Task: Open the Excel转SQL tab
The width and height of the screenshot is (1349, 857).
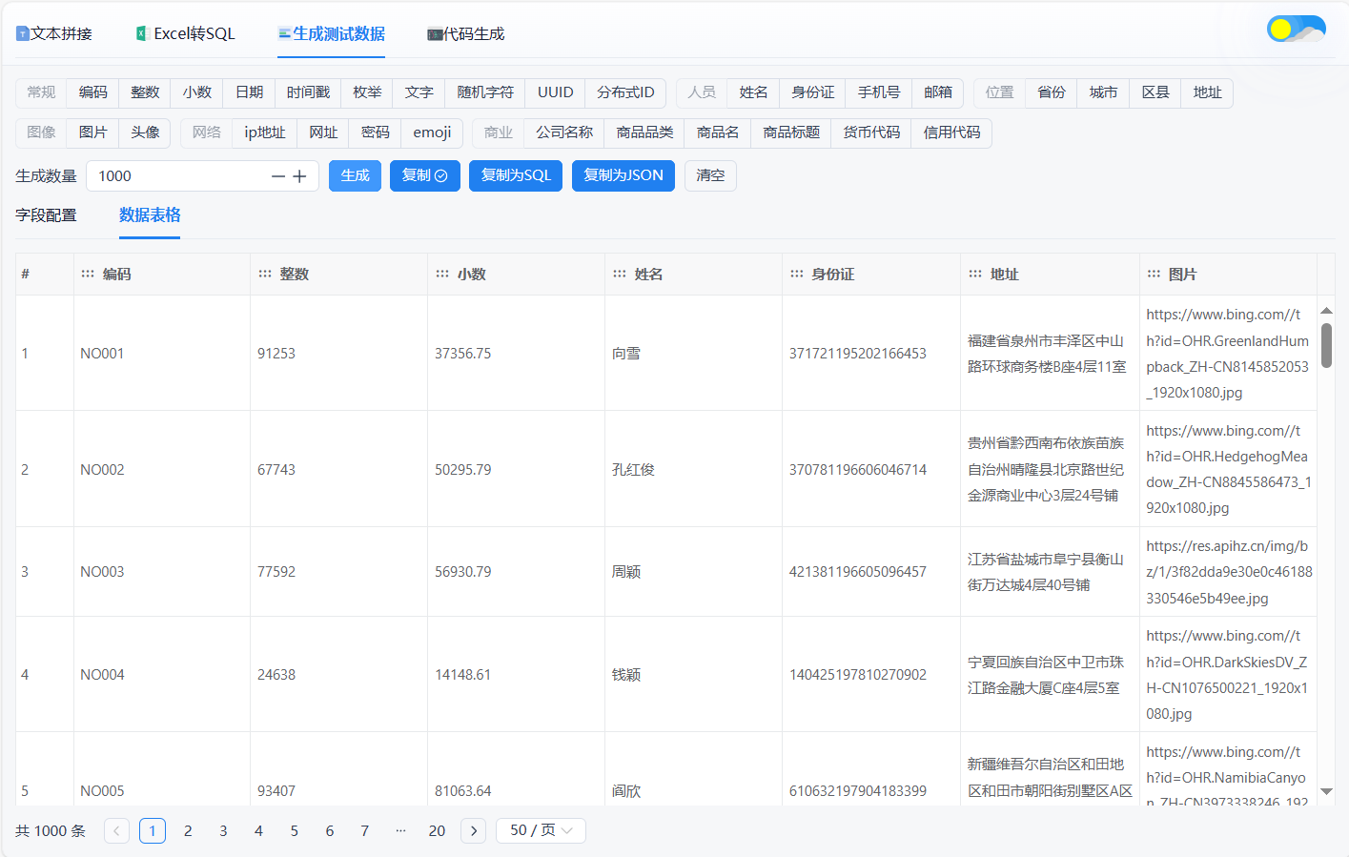Action: pos(185,33)
